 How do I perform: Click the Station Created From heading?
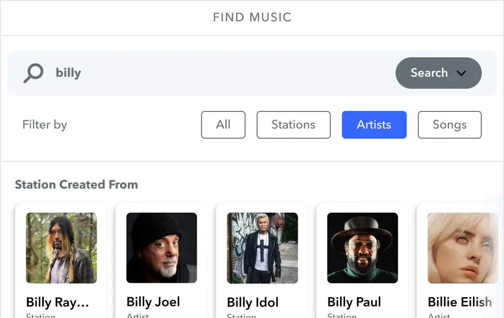[x=76, y=184]
